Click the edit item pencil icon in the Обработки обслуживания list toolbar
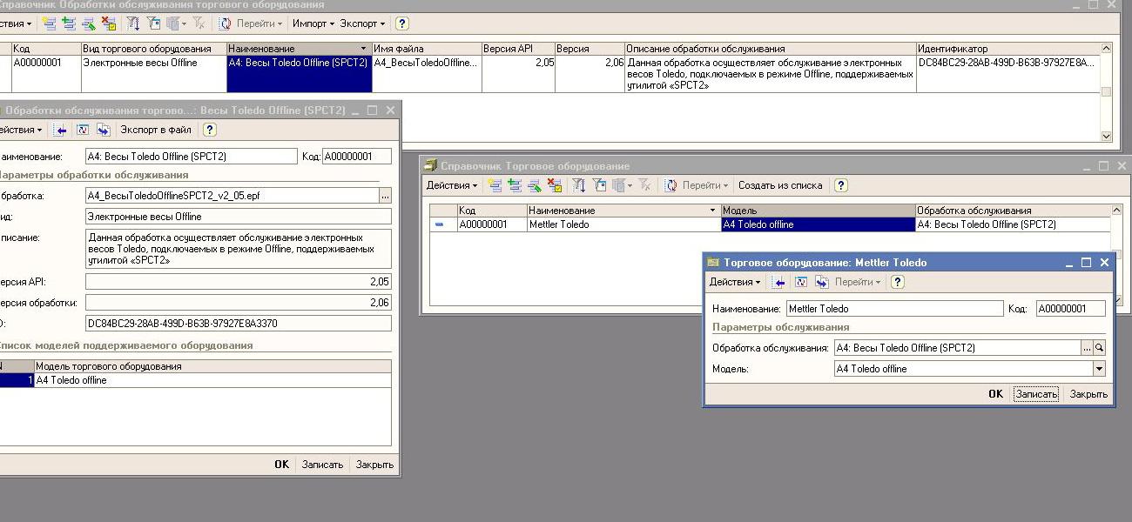Image resolution: width=1132 pixels, height=522 pixels. click(87, 23)
